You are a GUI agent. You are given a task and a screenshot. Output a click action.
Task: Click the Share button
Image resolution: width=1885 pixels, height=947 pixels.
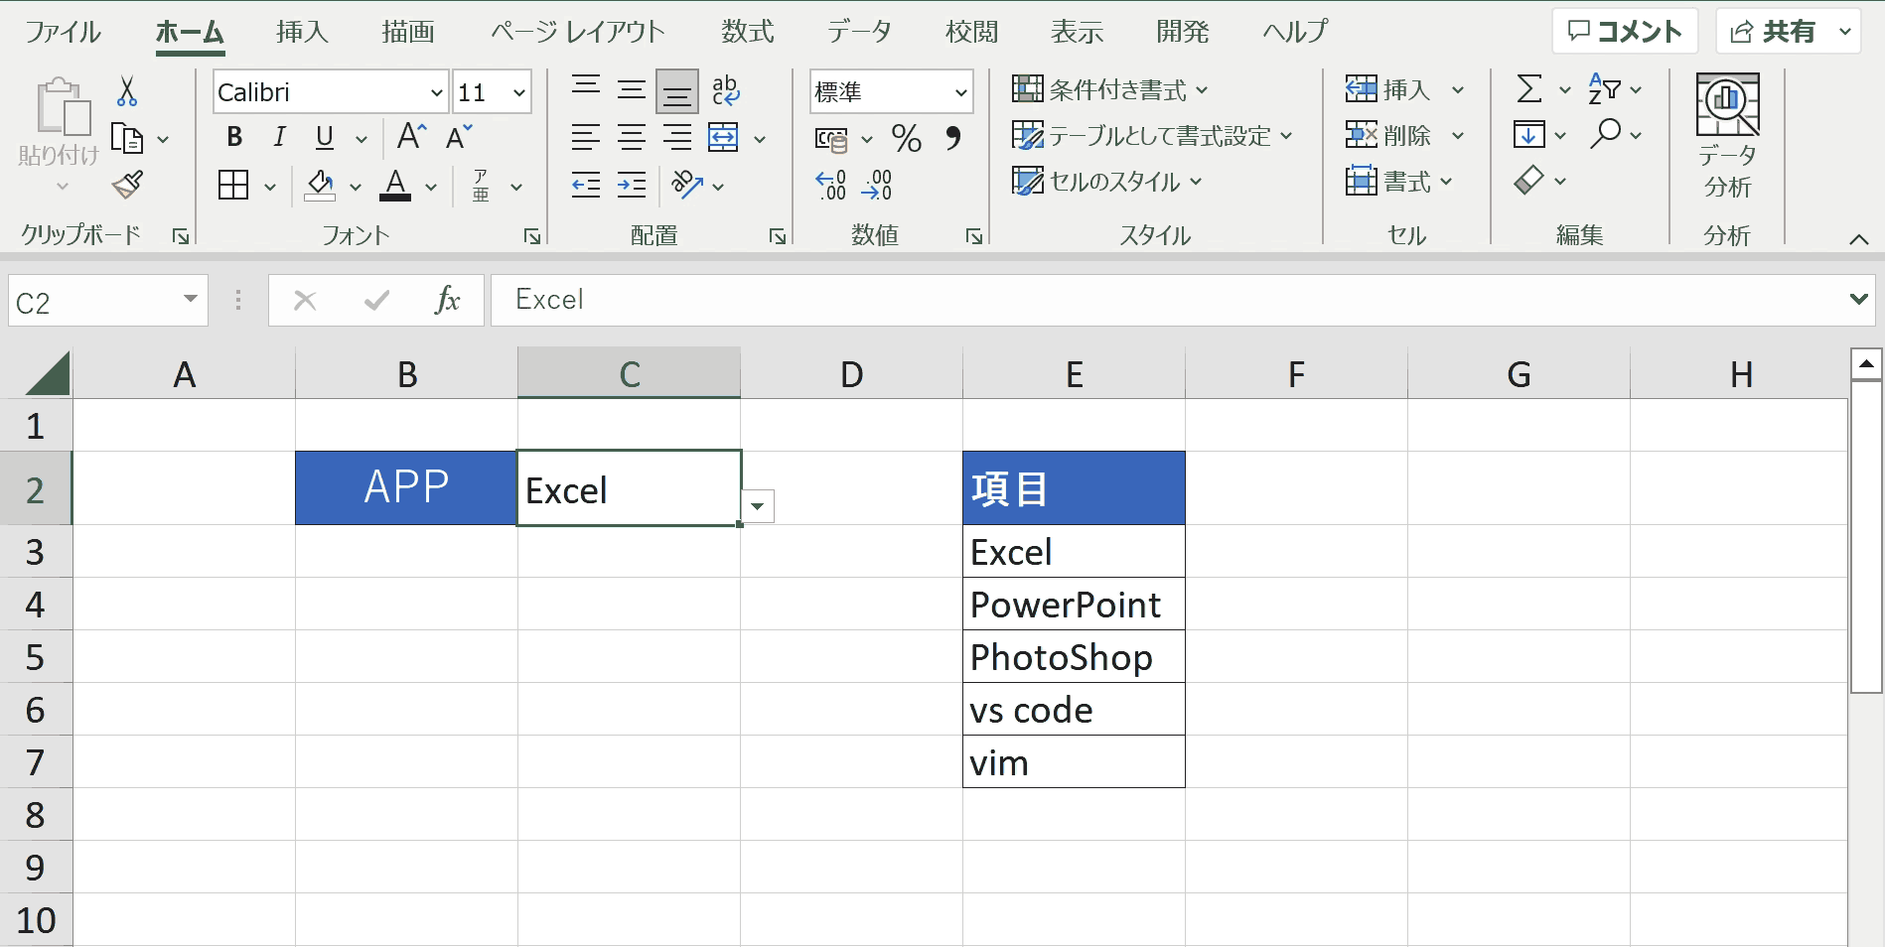(1773, 32)
